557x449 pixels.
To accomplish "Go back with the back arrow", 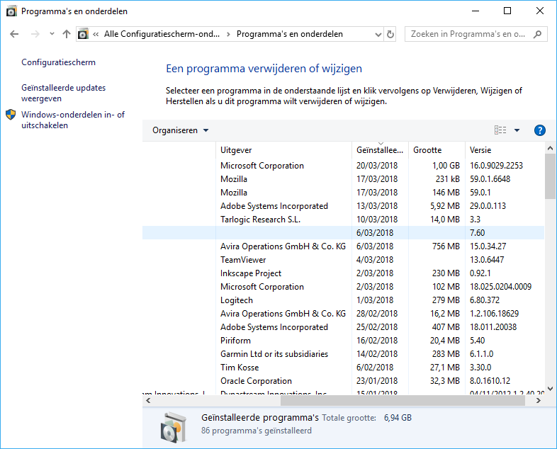I will (x=14, y=34).
